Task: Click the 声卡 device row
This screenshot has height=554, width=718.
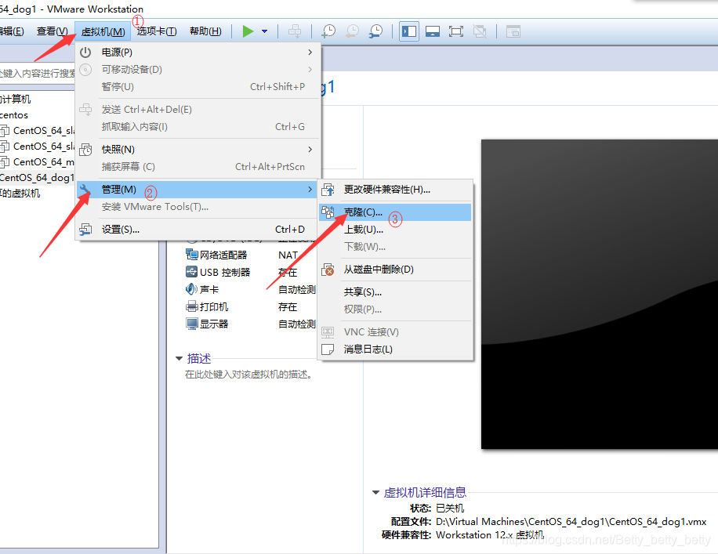Action: (x=251, y=289)
